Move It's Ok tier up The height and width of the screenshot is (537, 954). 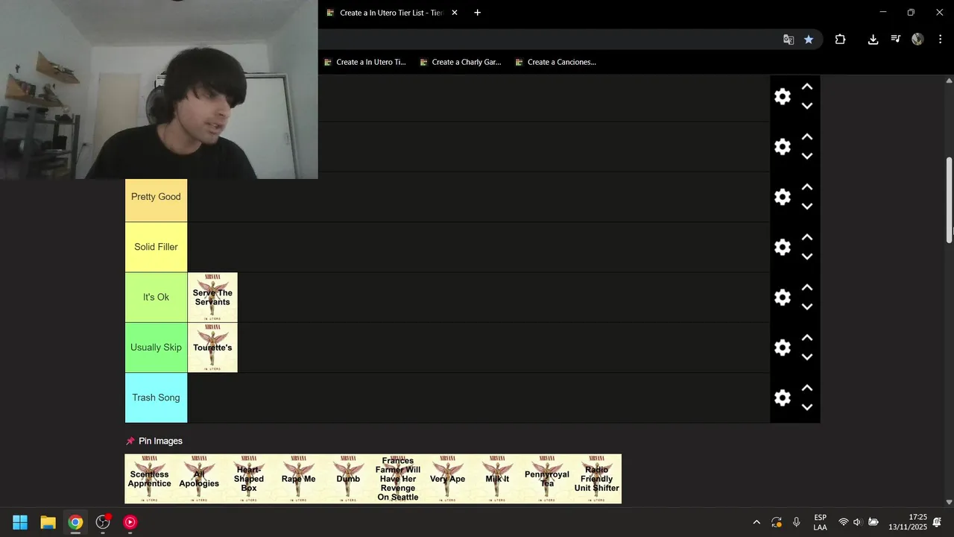[806, 287]
